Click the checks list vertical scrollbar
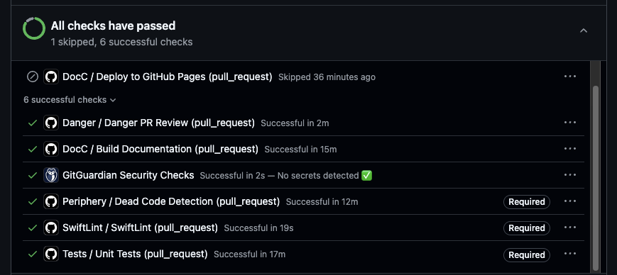This screenshot has height=275, width=617. click(596, 179)
